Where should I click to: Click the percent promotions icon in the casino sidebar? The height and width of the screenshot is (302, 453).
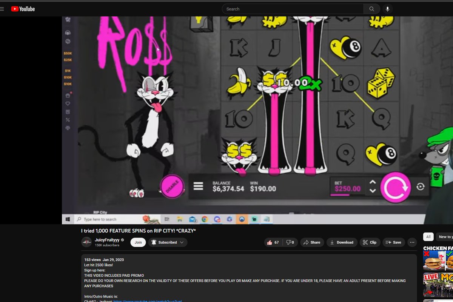pos(68,120)
